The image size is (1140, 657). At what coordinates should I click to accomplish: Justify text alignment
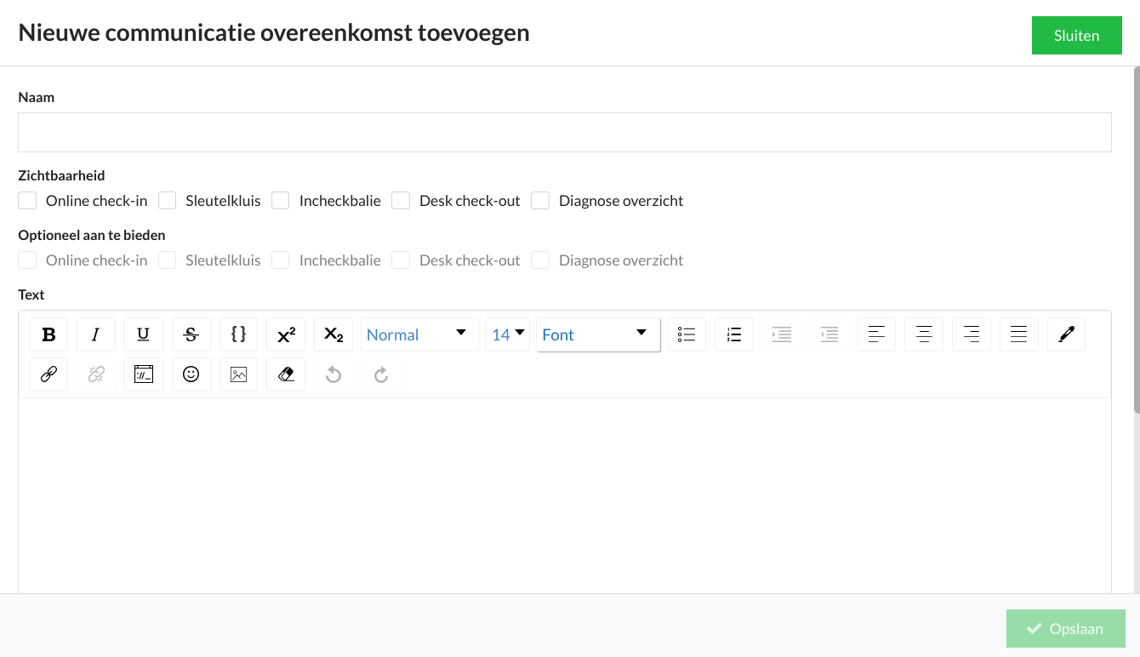pos(1019,334)
